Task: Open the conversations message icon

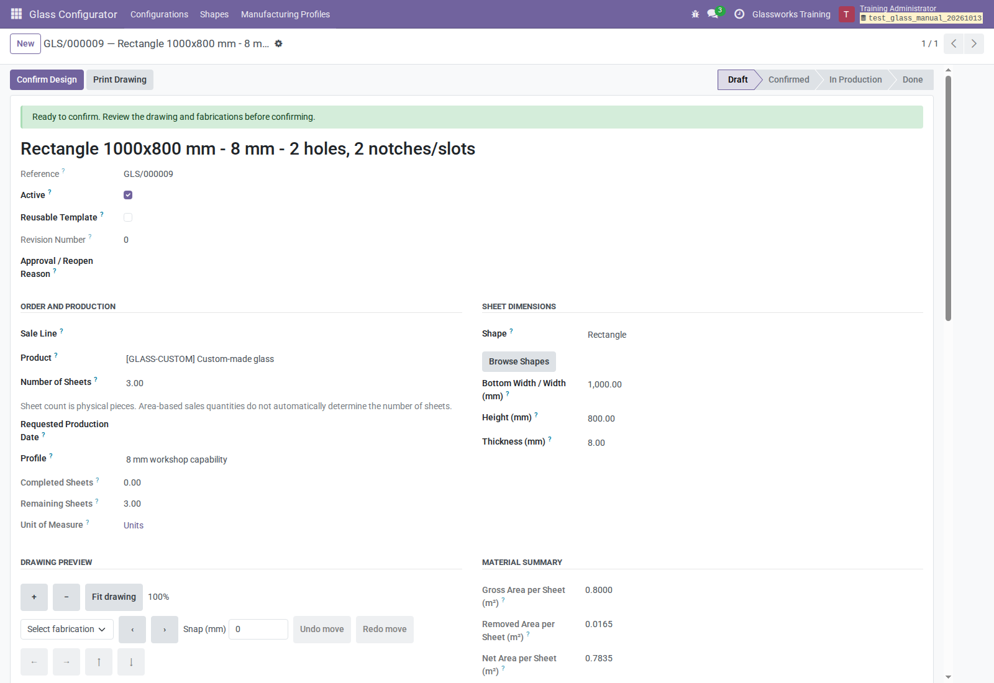Action: point(713,14)
